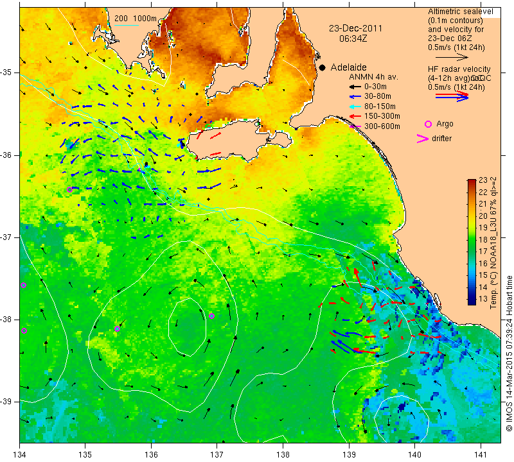This screenshot has height=462, width=514.
Task: Click the drifter legend label
Action: tap(441, 139)
